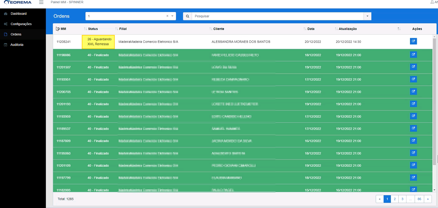Sort by the MM column header

(61, 29)
